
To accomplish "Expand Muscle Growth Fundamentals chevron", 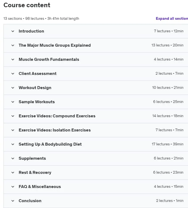I will (13, 59).
